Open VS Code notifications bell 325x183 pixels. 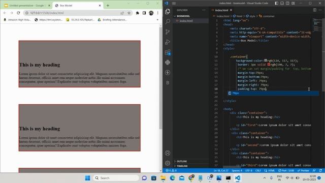pyautogui.click(x=320, y=171)
